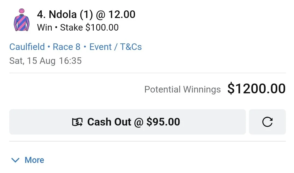Image resolution: width=294 pixels, height=173 pixels.
Task: View Event / T&Cs details
Action: coord(116,47)
